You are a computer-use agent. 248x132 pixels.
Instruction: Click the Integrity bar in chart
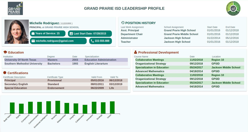point(76,109)
